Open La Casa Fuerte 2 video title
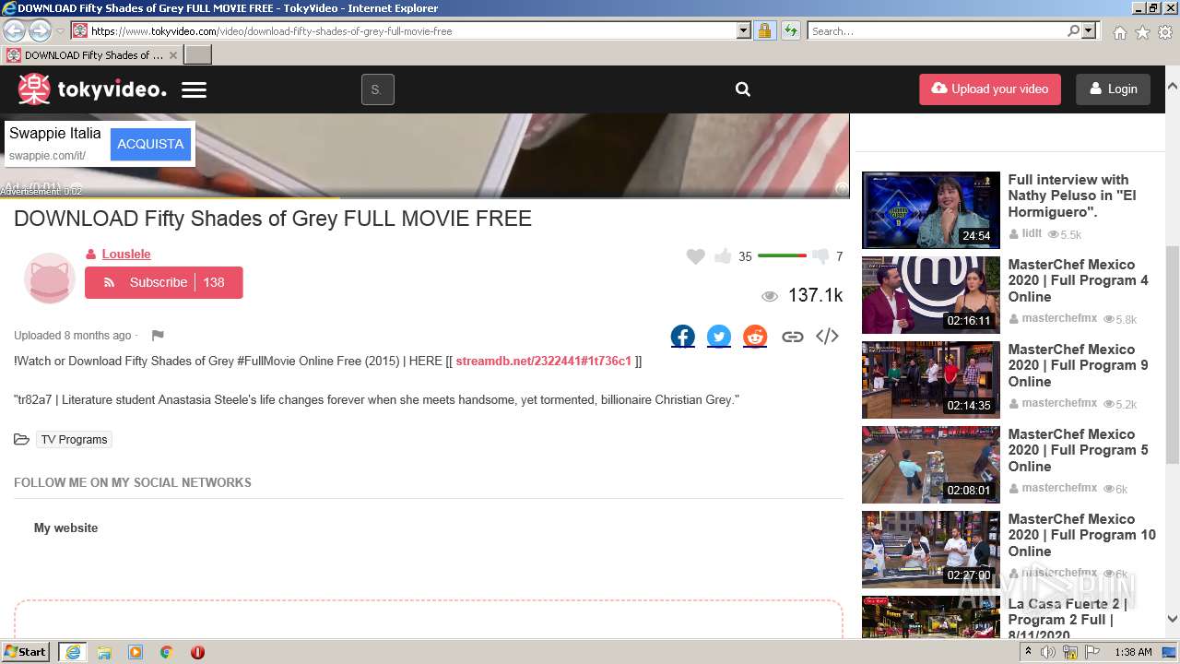This screenshot has height=664, width=1180. [1068, 619]
